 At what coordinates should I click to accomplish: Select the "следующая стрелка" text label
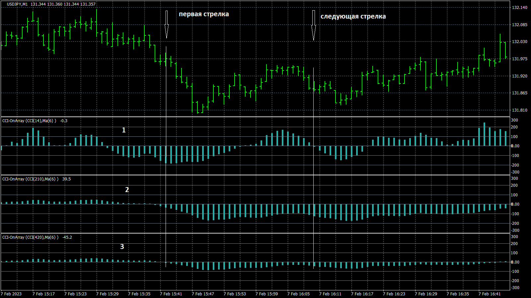[353, 17]
